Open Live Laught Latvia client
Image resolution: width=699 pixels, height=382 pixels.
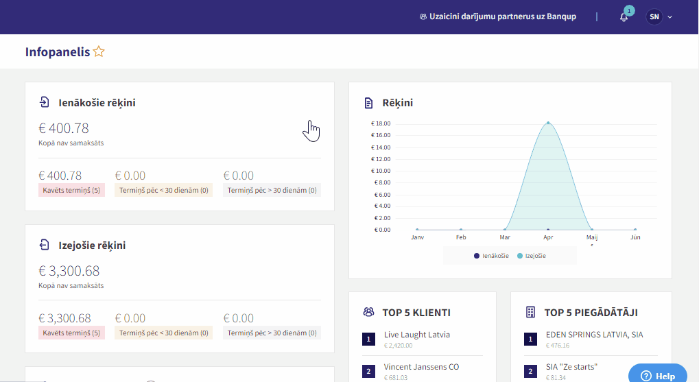[417, 334]
